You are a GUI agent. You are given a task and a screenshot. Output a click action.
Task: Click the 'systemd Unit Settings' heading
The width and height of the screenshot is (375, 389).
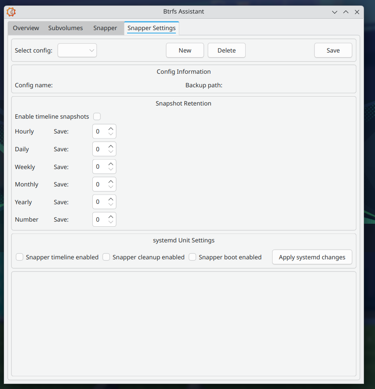pos(184,240)
